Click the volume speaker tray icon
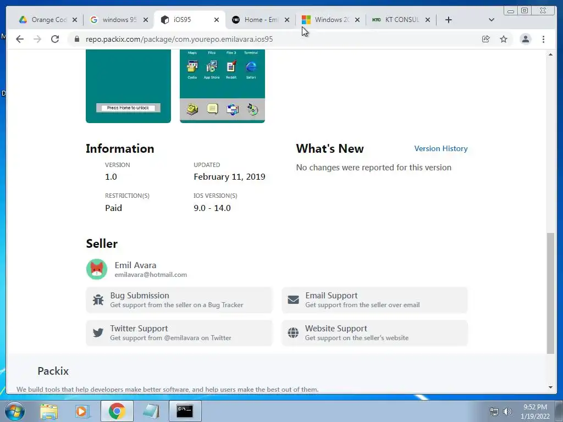This screenshot has height=422, width=563. tap(507, 412)
